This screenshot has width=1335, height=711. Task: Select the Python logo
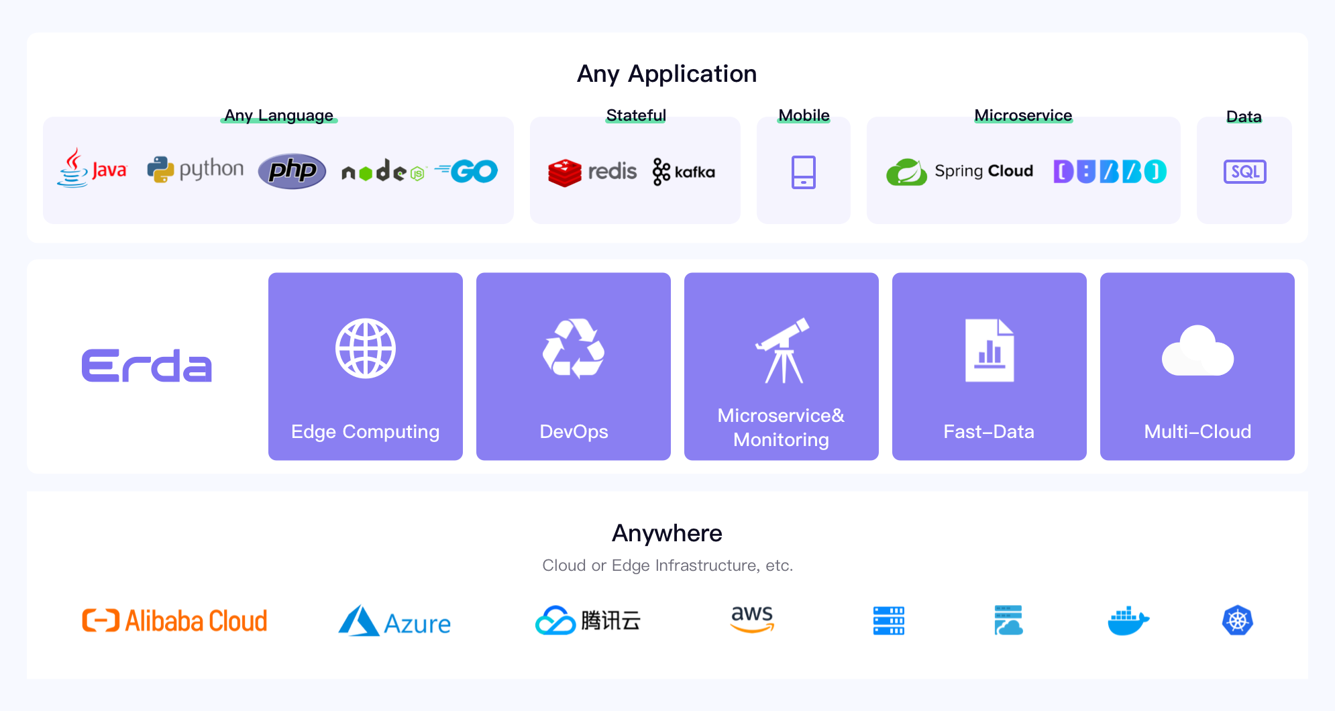195,170
